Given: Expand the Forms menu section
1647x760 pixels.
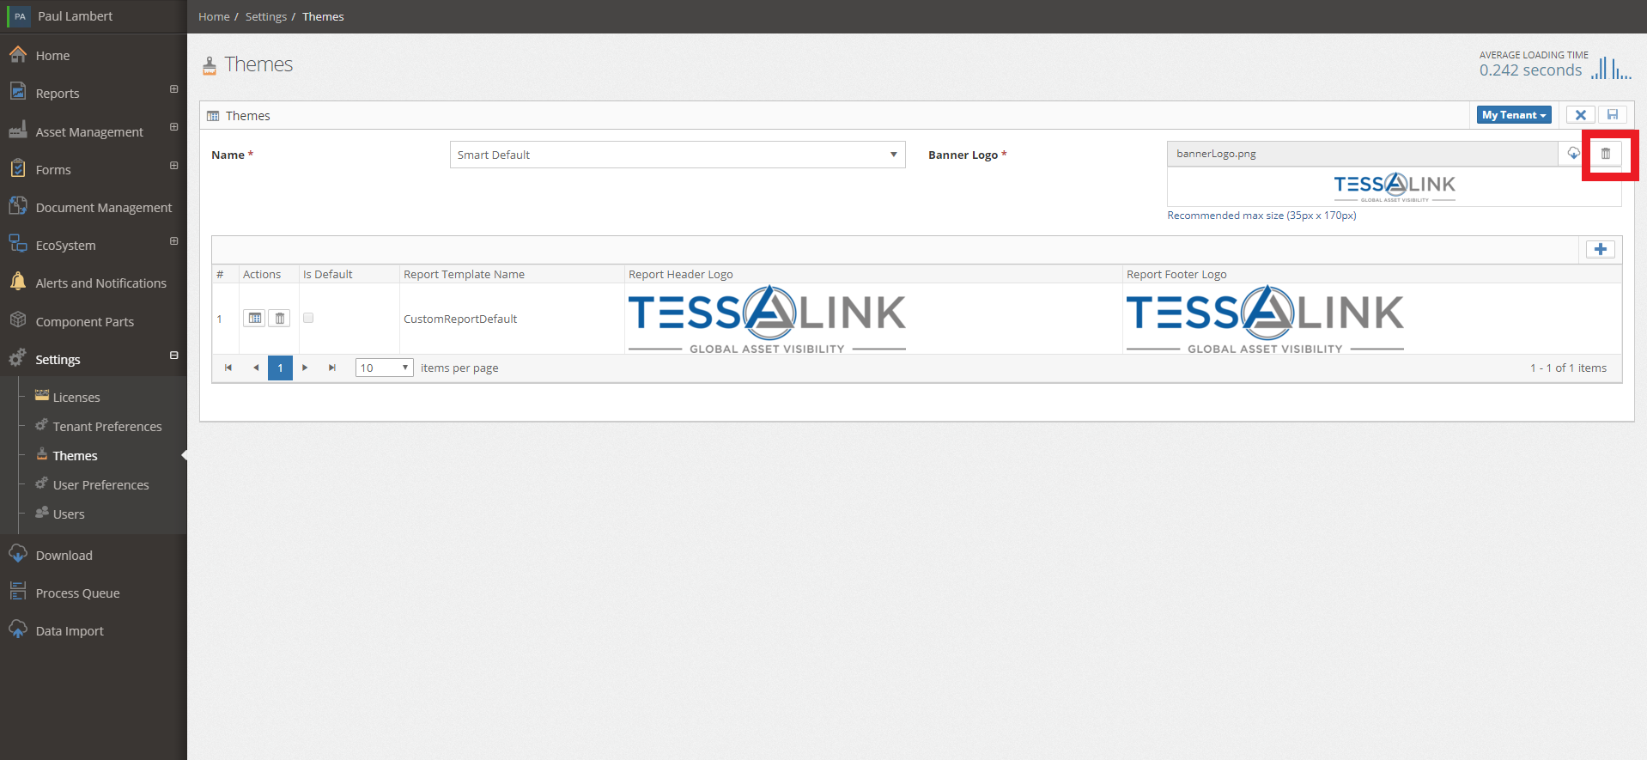Looking at the screenshot, I should click(173, 166).
